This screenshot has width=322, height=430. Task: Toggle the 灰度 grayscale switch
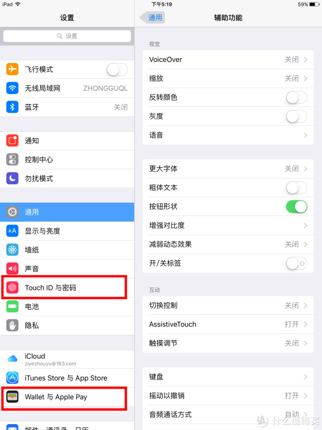pyautogui.click(x=297, y=116)
